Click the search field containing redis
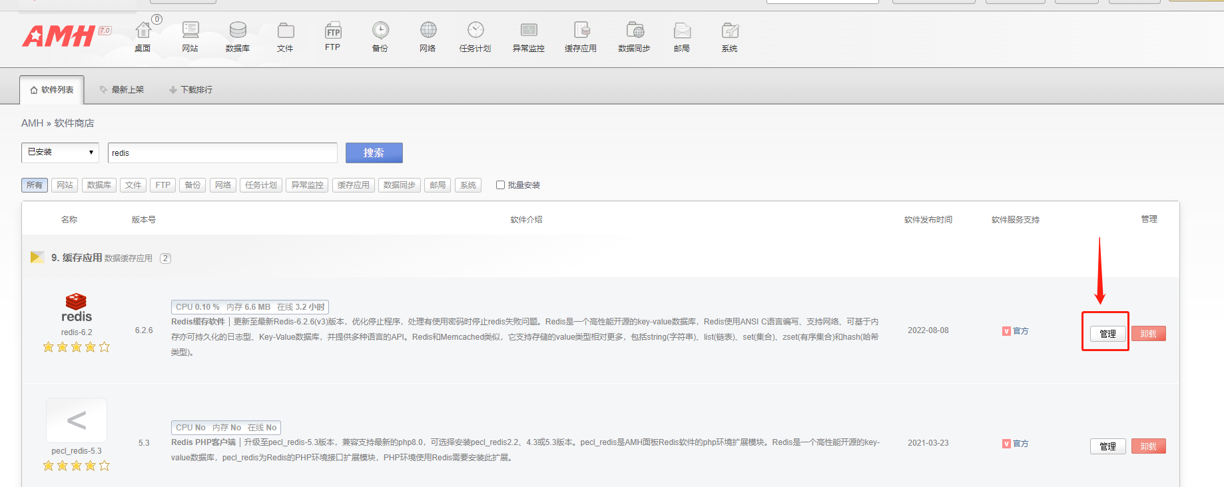The width and height of the screenshot is (1224, 487). pyautogui.click(x=222, y=153)
